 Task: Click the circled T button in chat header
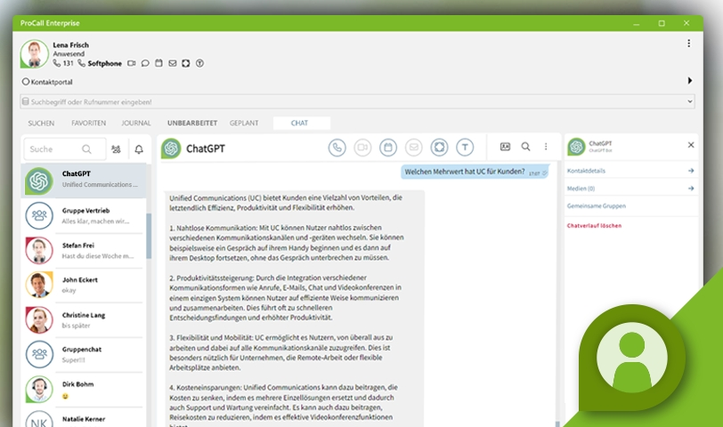tap(465, 148)
